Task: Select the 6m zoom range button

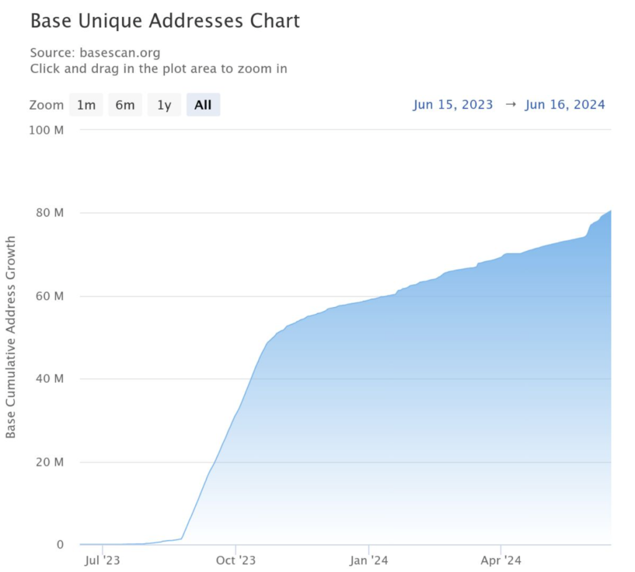Action: [125, 105]
